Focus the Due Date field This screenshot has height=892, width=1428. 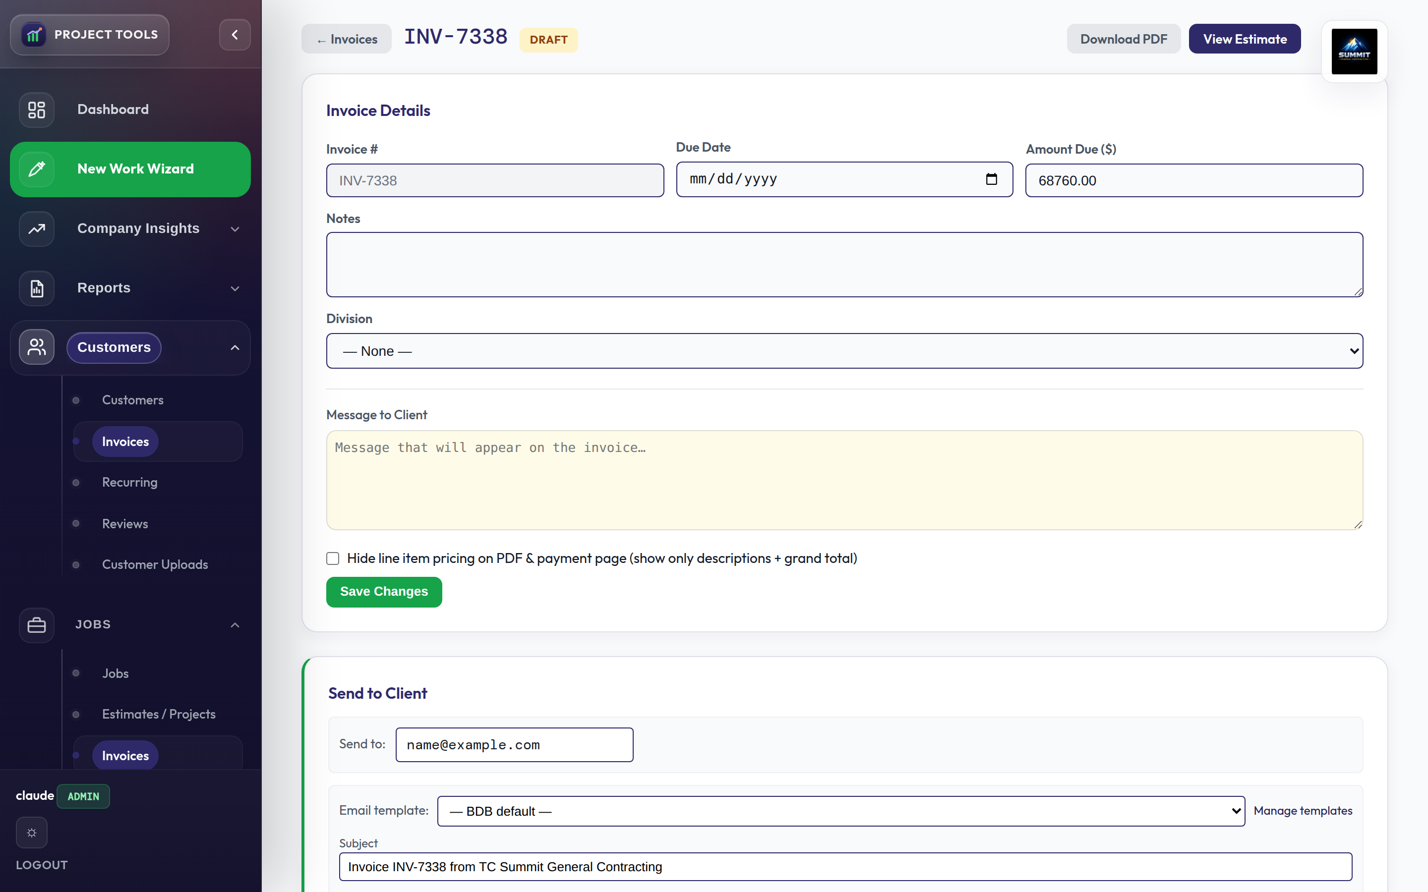click(844, 179)
